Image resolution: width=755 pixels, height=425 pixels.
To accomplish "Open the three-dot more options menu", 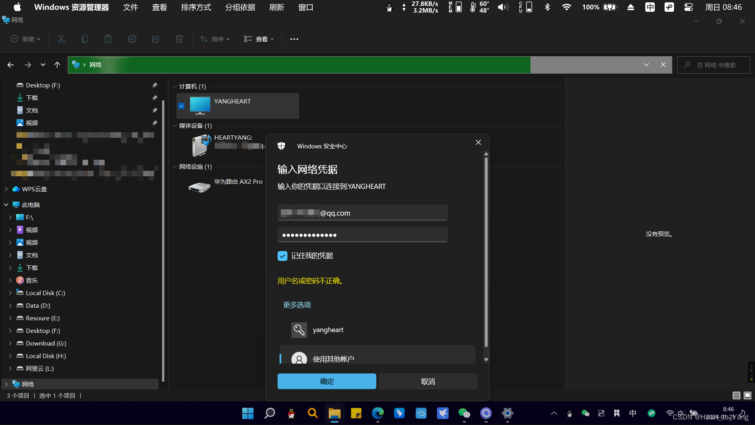I will pos(294,39).
